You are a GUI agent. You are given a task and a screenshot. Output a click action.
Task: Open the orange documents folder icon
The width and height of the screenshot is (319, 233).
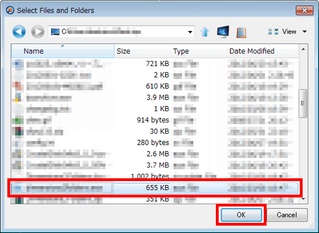242,32
